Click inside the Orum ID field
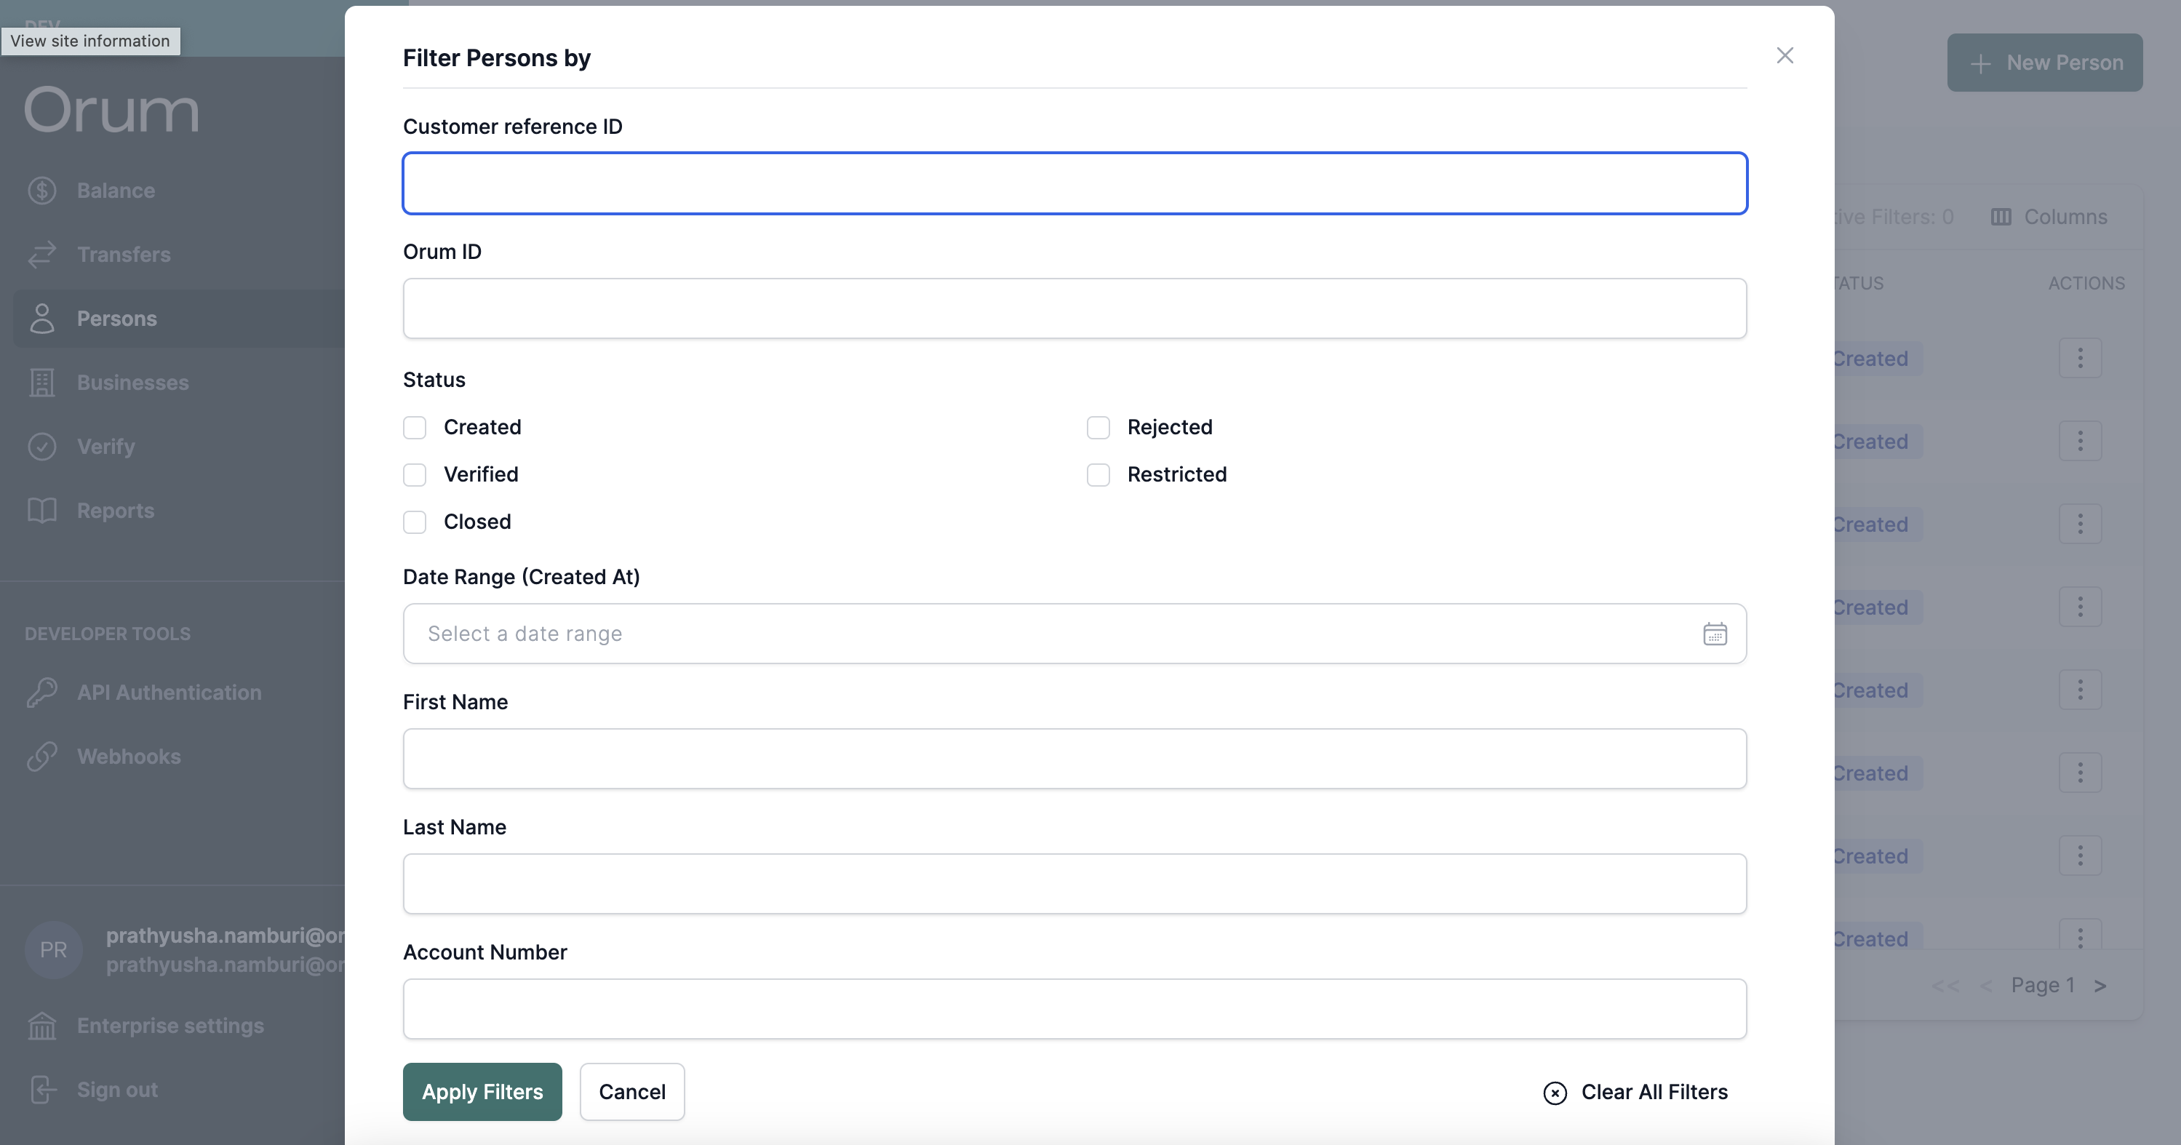Image resolution: width=2181 pixels, height=1145 pixels. click(1074, 308)
